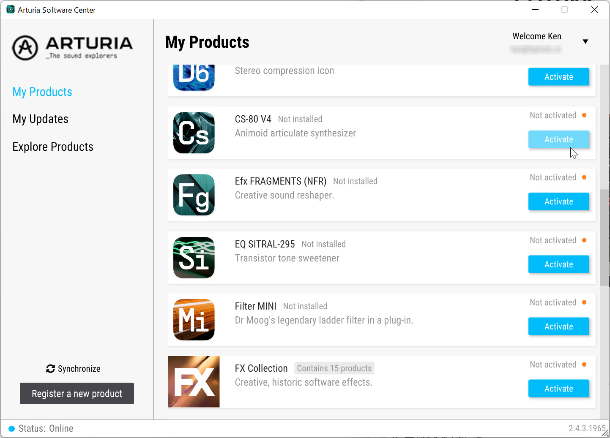Activate Efx FRAGMENTS (NFR)
Image resolution: width=610 pixels, height=438 pixels.
(559, 201)
